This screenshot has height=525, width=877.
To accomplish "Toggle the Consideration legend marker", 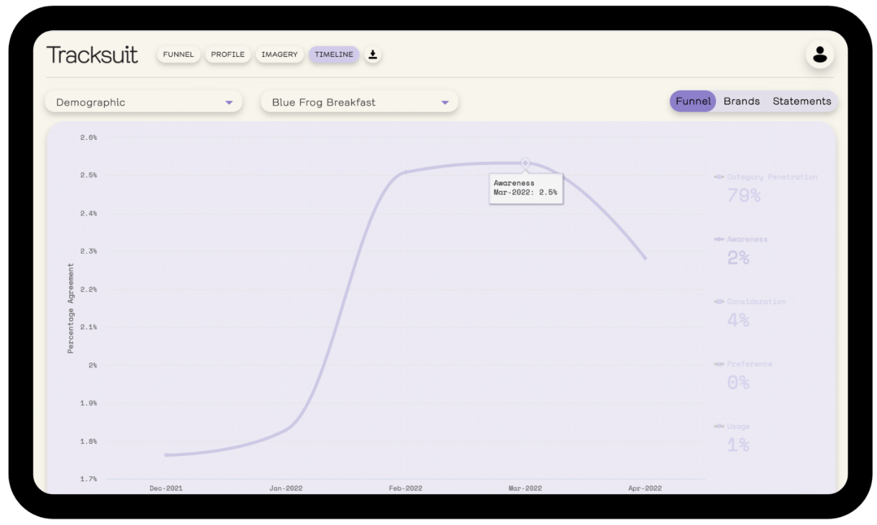I will coord(719,302).
